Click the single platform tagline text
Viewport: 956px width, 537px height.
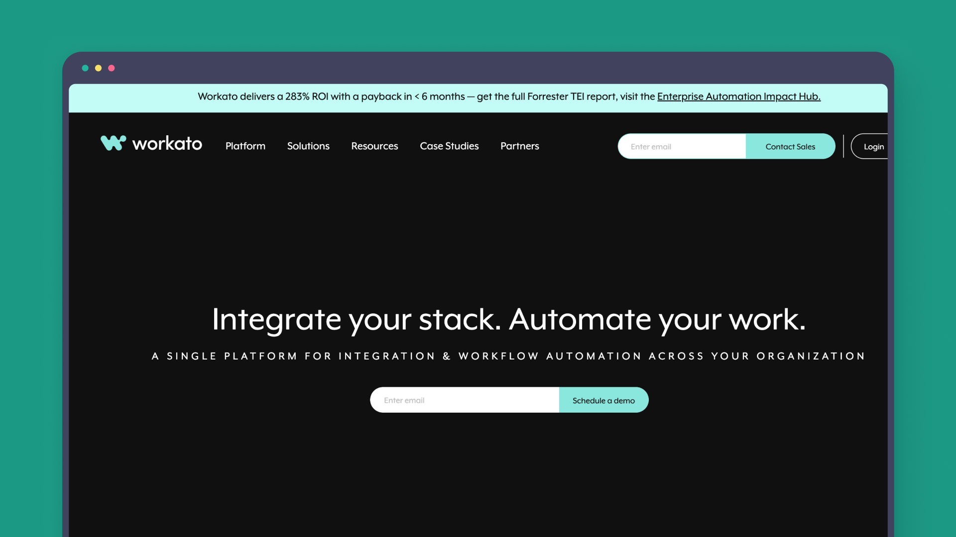coord(508,356)
